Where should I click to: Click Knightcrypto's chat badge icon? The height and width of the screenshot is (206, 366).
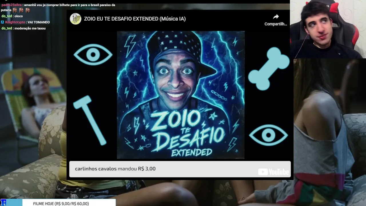pyautogui.click(x=3, y=22)
